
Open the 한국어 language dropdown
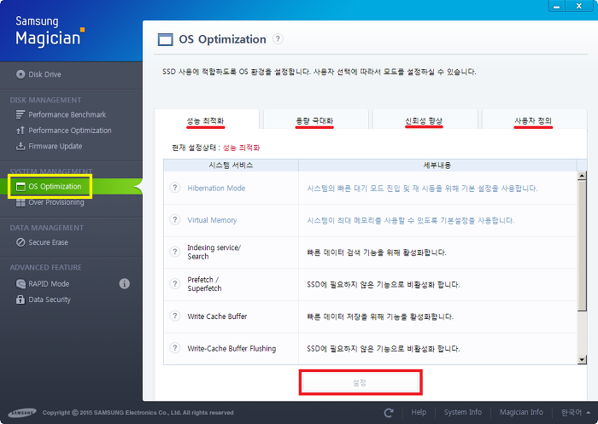[x=576, y=413]
